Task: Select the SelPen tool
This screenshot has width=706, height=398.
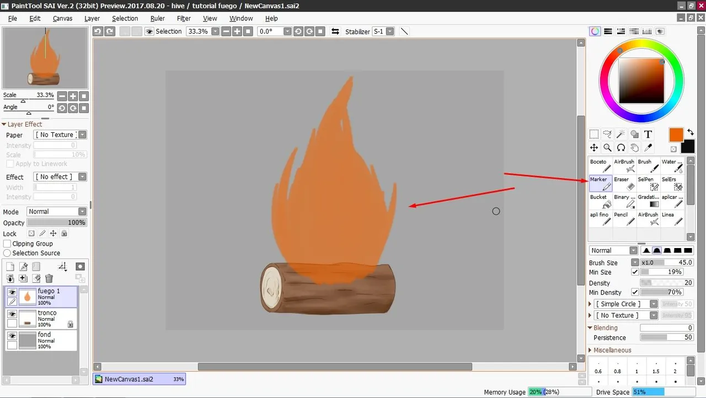Action: [x=648, y=183]
